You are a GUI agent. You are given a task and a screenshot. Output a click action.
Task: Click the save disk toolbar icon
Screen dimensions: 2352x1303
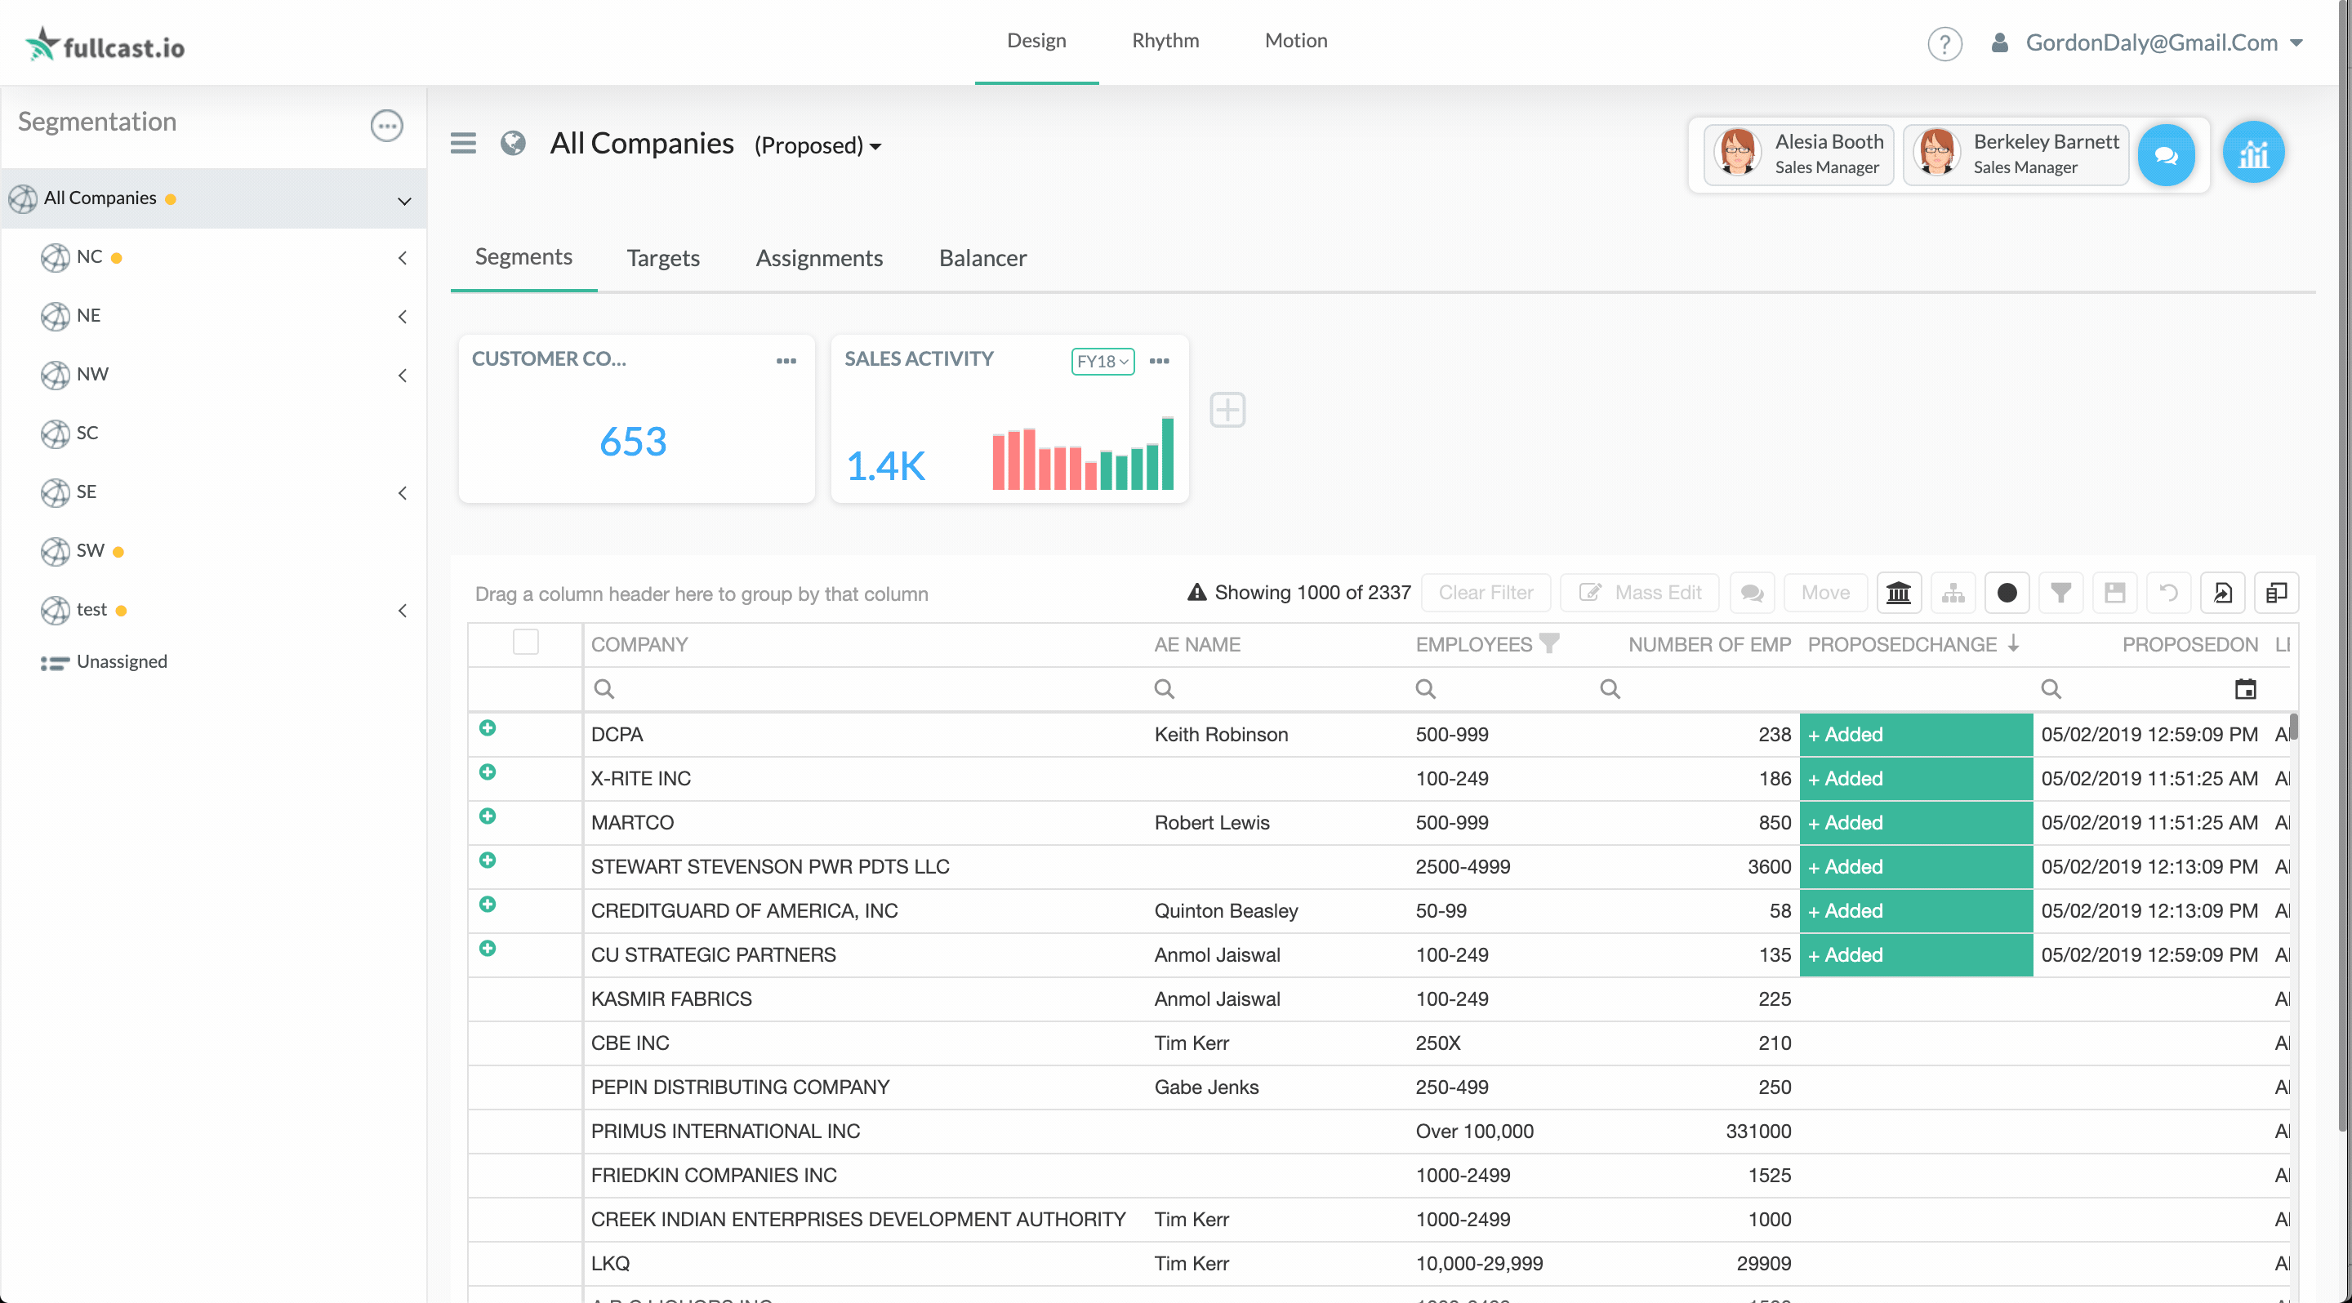point(2114,592)
